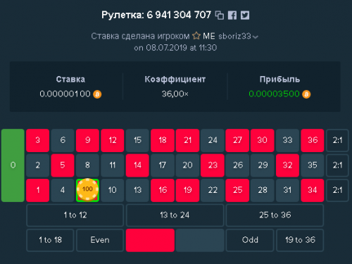
Task: Click the bitcoin icon next to profit amount
Action: [x=306, y=94]
